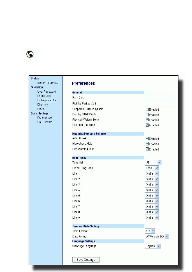
Task: Open System Information in sidebar
Action: 49,83
